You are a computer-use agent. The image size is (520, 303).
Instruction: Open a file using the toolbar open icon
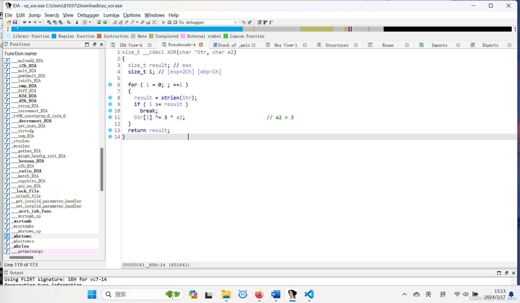(9, 22)
